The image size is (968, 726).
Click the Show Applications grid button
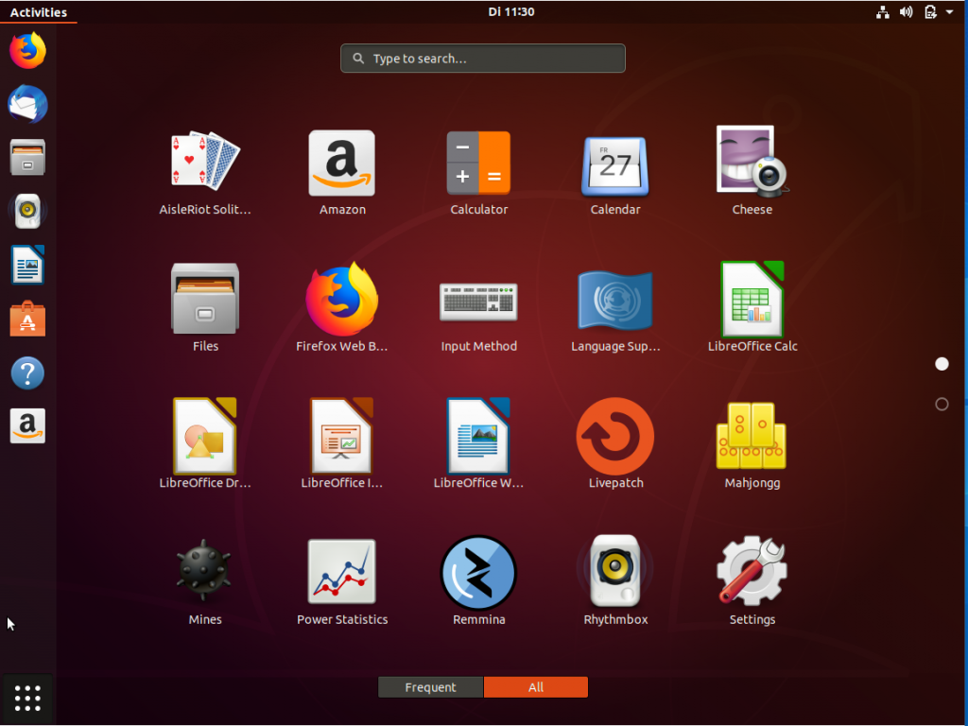click(27, 699)
